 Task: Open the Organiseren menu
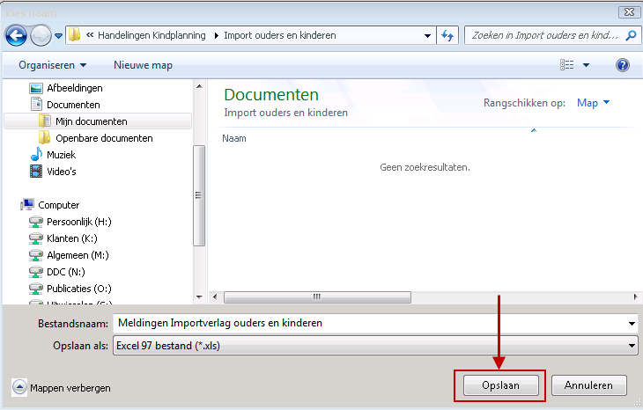tap(53, 65)
